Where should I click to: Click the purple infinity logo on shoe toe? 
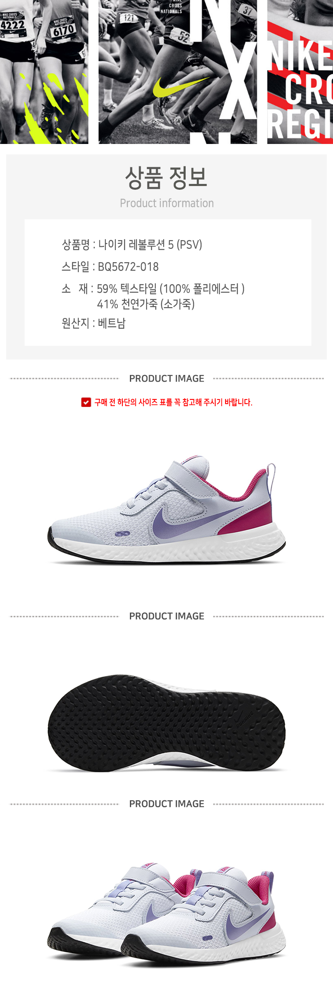coord(122,533)
